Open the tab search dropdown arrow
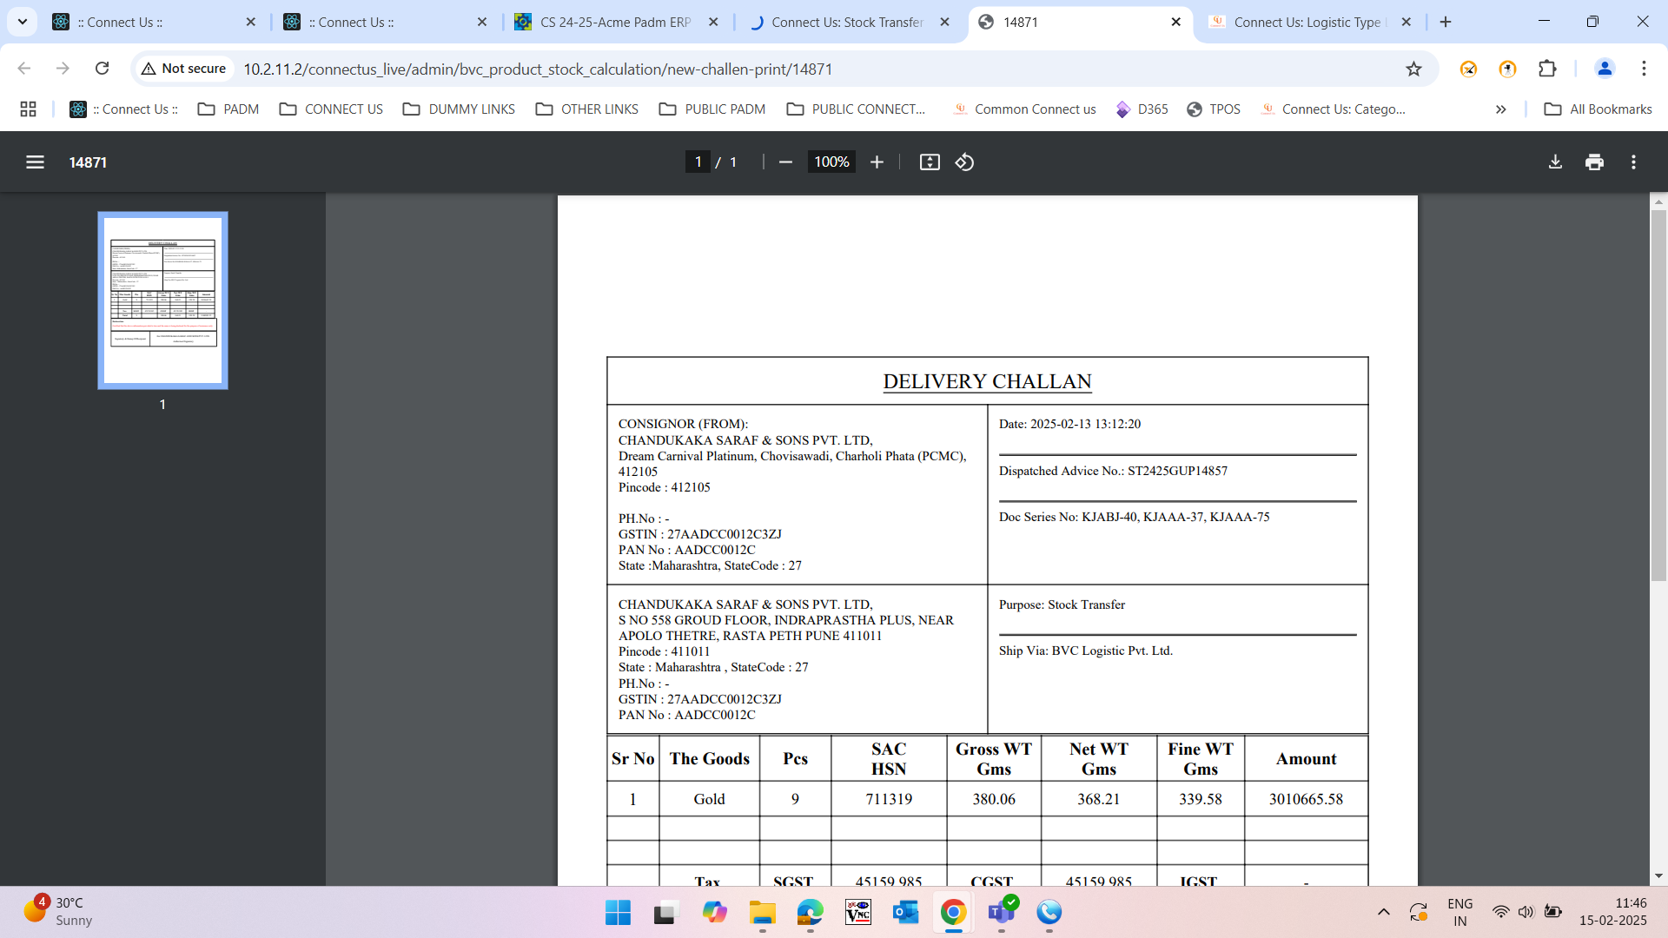 (23, 22)
